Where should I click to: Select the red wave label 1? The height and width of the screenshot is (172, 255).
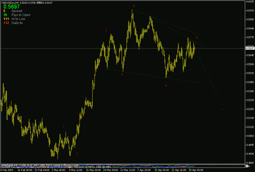coord(64,127)
